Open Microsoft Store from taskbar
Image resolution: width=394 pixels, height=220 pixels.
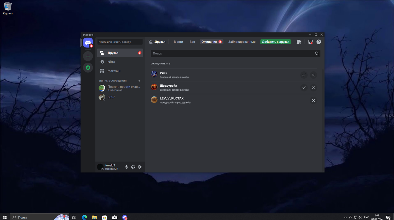click(104, 217)
